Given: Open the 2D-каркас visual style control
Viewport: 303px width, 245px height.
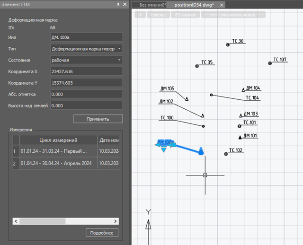Looking at the screenshot, I should [184, 15].
